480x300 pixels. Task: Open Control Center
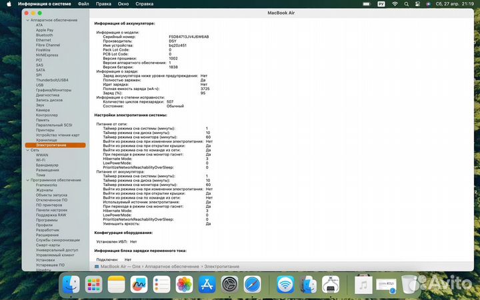click(x=417, y=4)
